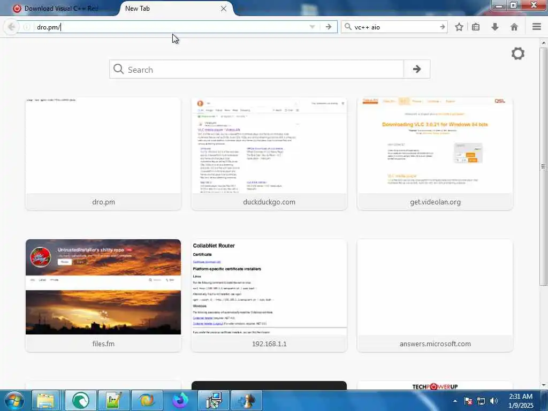The image size is (548, 411).
Task: Open the orange-blue swirl browser taskbar icon
Action: (147, 400)
